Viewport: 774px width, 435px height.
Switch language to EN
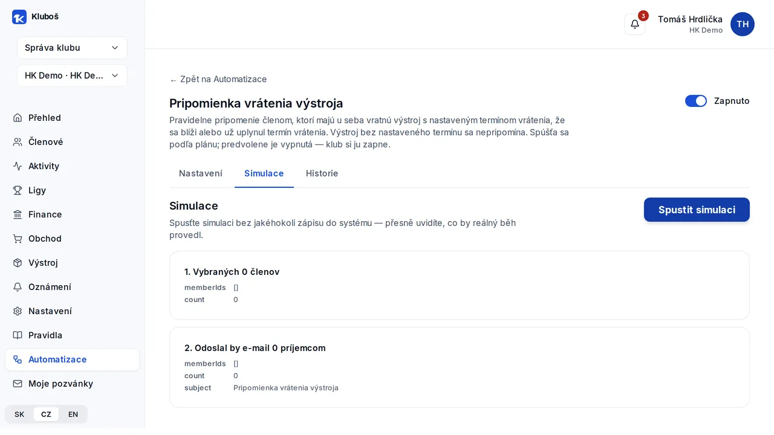(73, 414)
